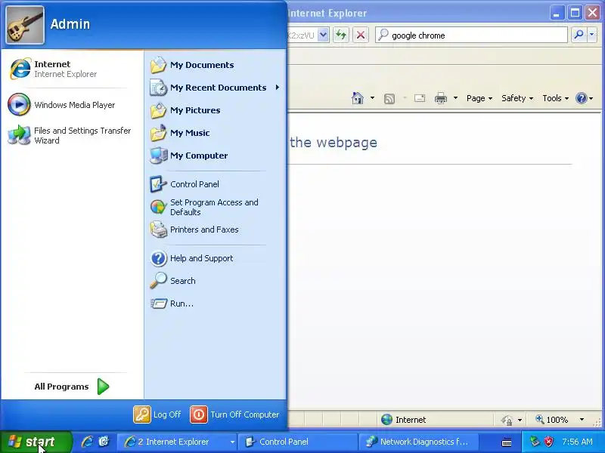The image size is (605, 453).
Task: Open the Run... dialog
Action: click(x=215, y=304)
